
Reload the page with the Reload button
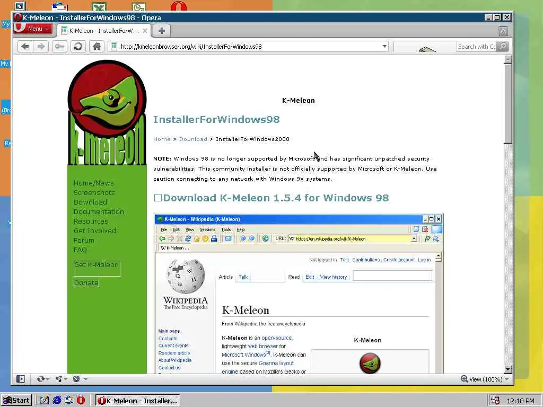point(78,47)
